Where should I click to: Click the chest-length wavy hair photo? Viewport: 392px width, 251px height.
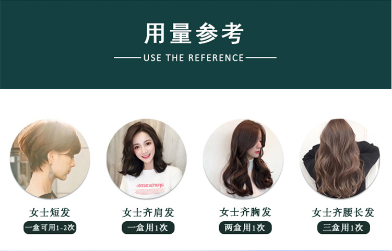point(243,159)
